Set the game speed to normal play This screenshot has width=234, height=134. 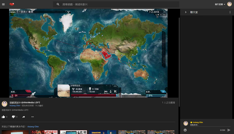(158, 15)
